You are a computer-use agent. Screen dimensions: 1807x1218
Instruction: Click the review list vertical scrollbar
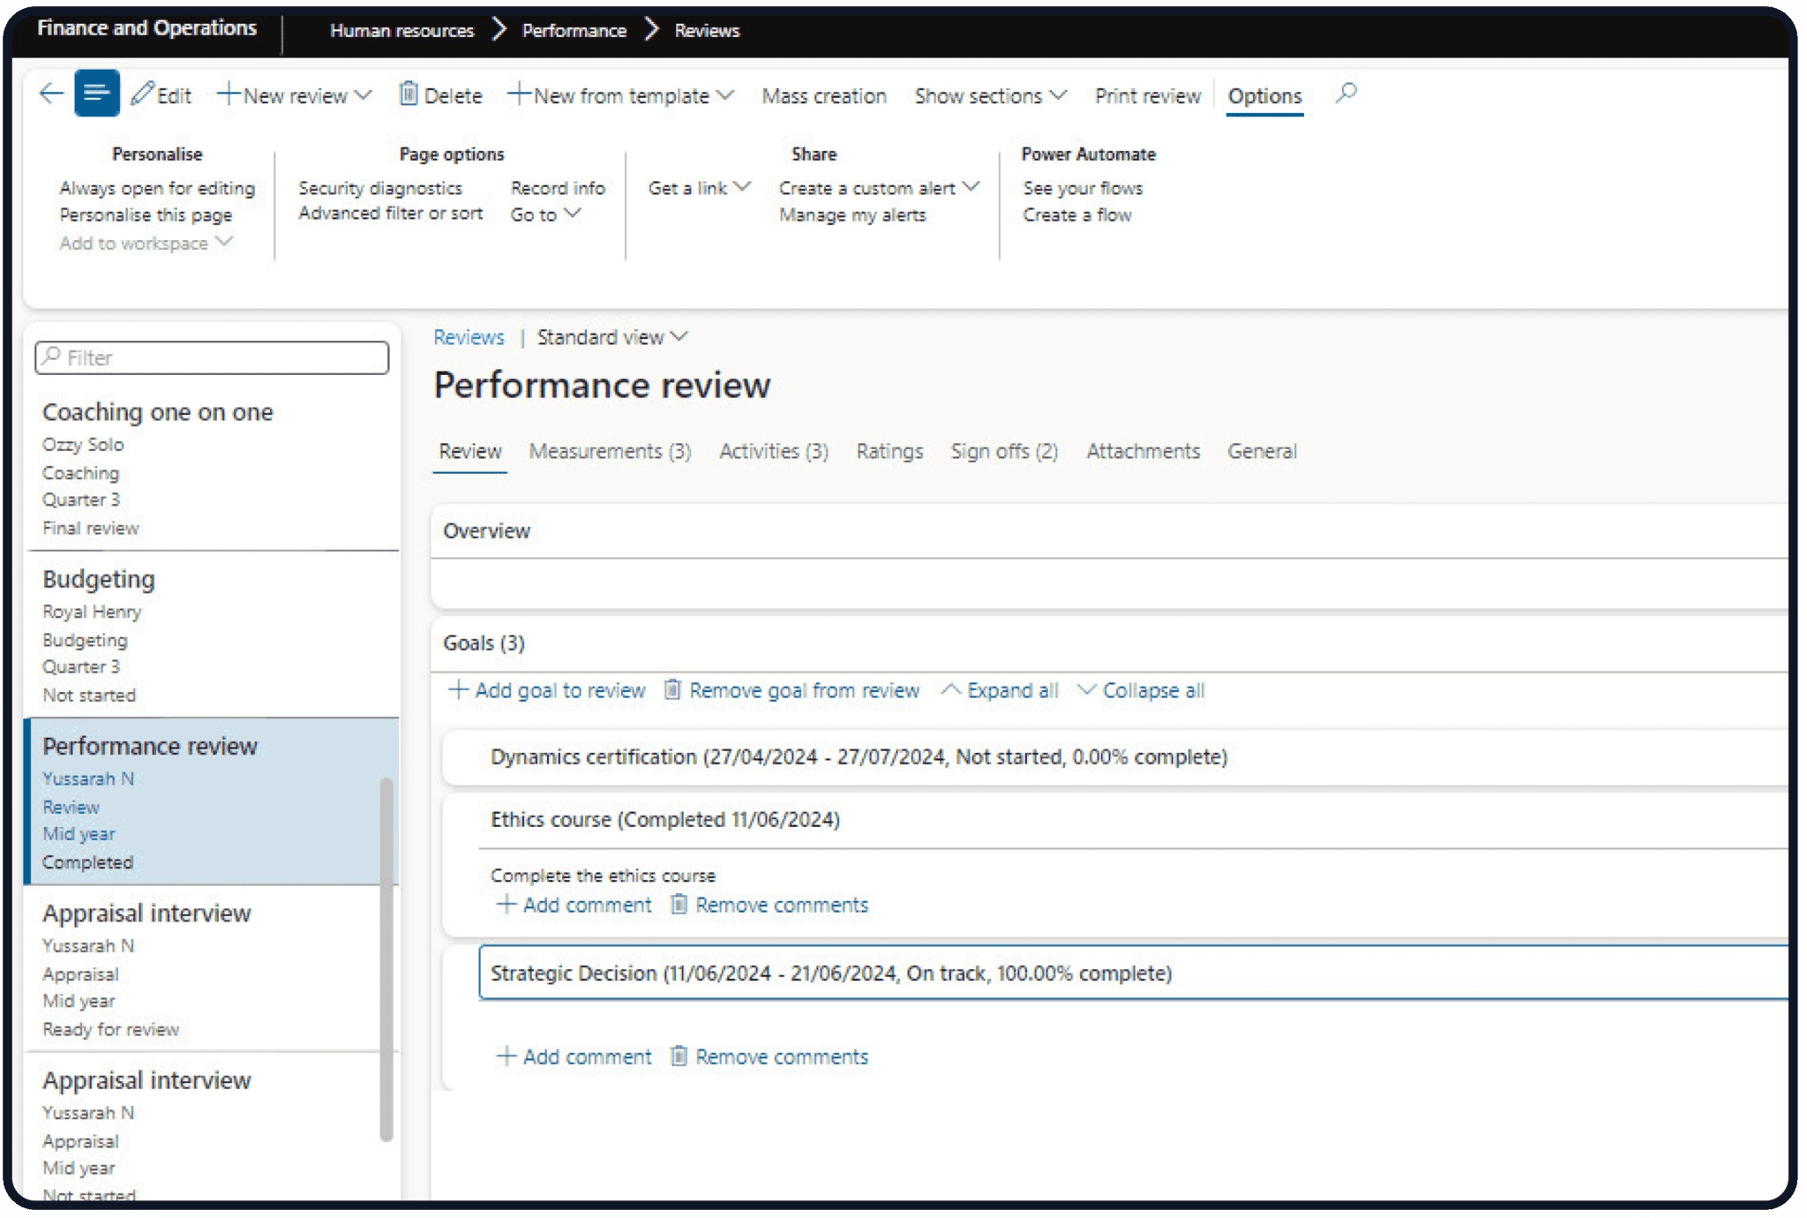(386, 959)
